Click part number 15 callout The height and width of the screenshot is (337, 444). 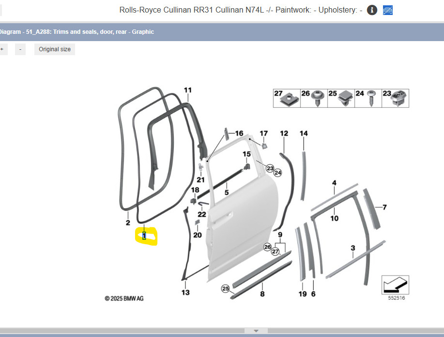click(x=246, y=154)
